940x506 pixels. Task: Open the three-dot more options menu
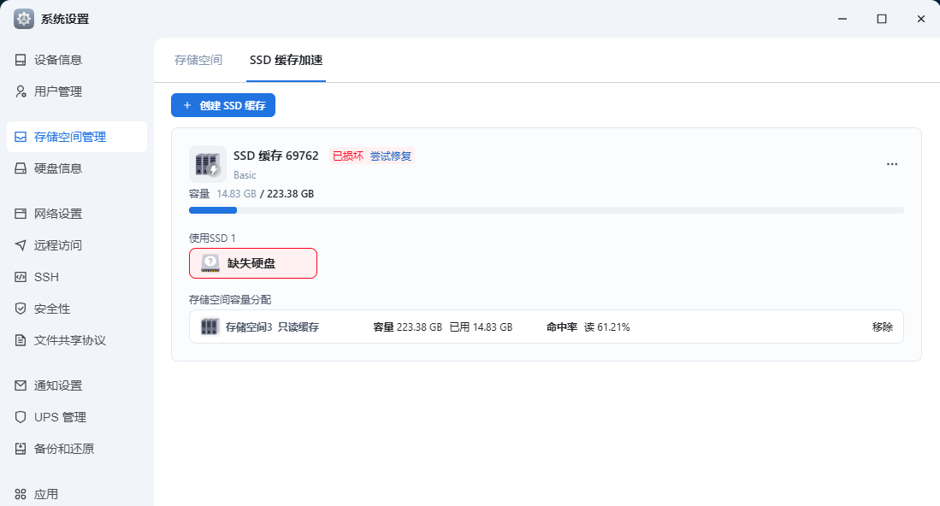pyautogui.click(x=892, y=164)
